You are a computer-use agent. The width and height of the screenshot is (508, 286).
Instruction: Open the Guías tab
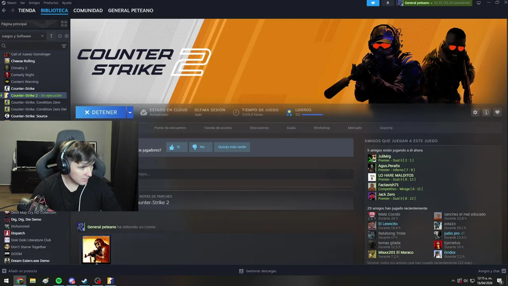click(291, 128)
